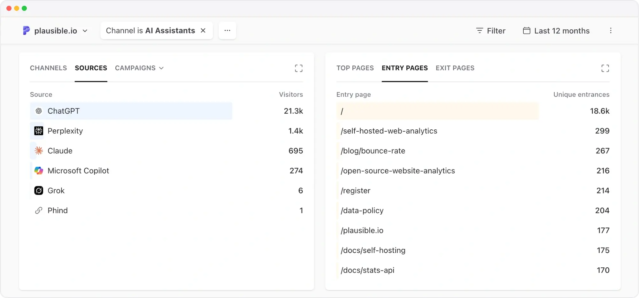Open the /self-hosted-web-analytics entry page
Viewport: 639px width, 298px height.
[x=389, y=131]
